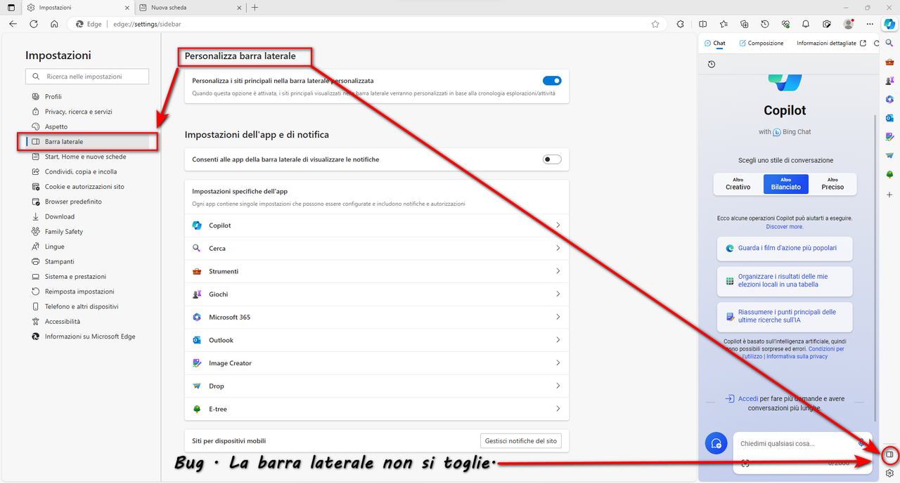Open History from the toolbar icon
900x484 pixels.
tap(765, 23)
